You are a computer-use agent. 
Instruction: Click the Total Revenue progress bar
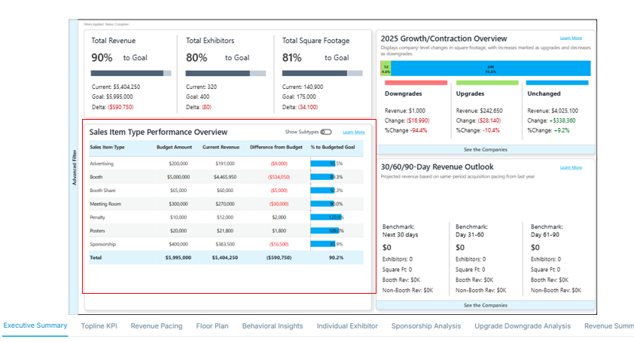coord(131,73)
